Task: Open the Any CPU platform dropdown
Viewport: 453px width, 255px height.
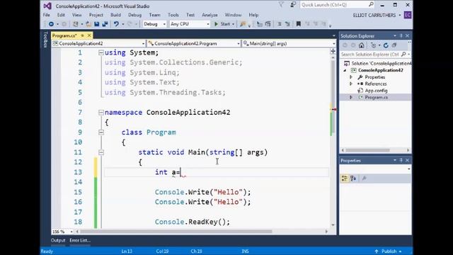Action: [190, 24]
